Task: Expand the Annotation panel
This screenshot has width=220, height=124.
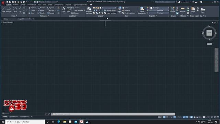Action: pyautogui.click(x=73, y=16)
